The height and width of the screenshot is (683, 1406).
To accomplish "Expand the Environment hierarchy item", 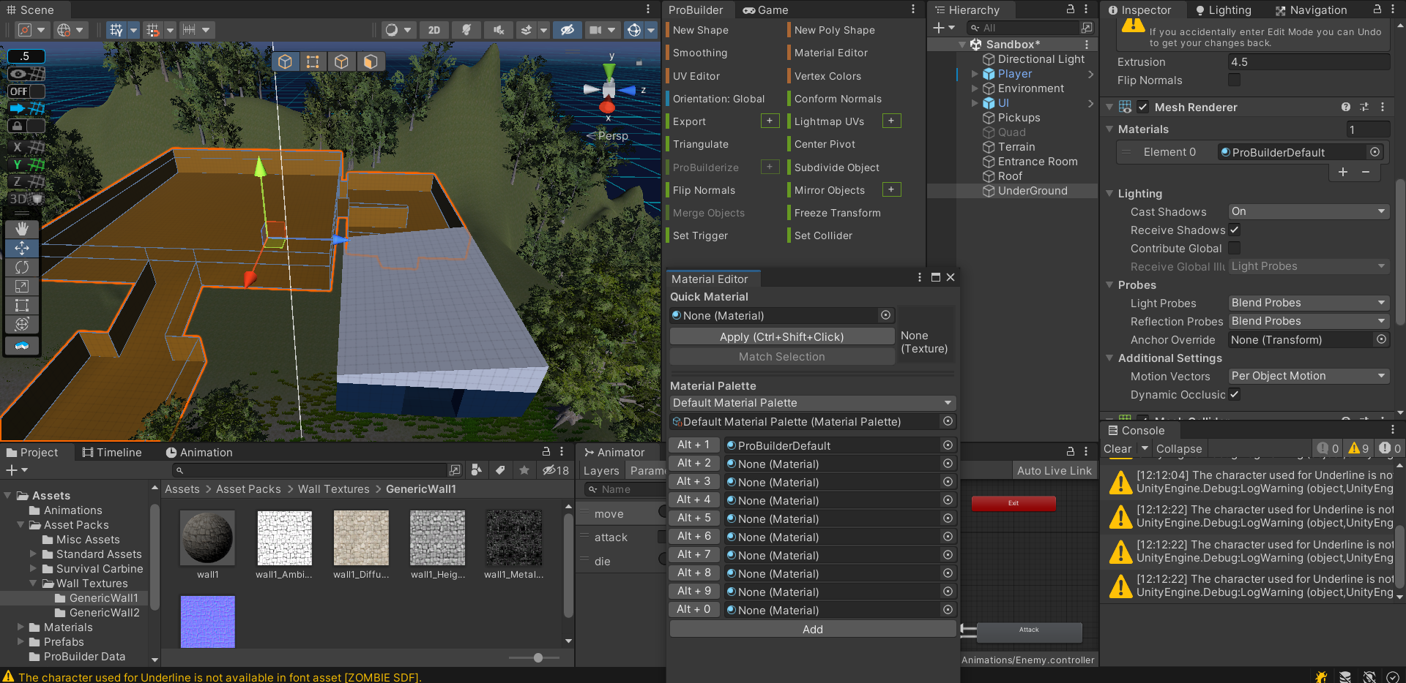I will [975, 88].
